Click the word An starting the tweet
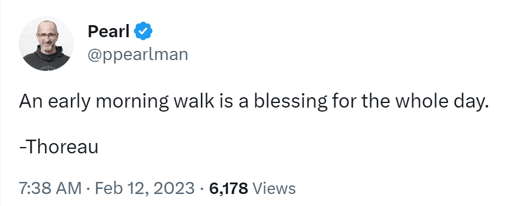508x206 pixels. pos(33,101)
